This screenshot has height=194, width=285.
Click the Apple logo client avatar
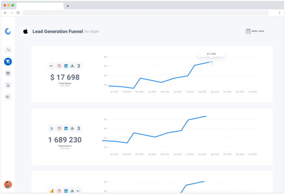26,31
